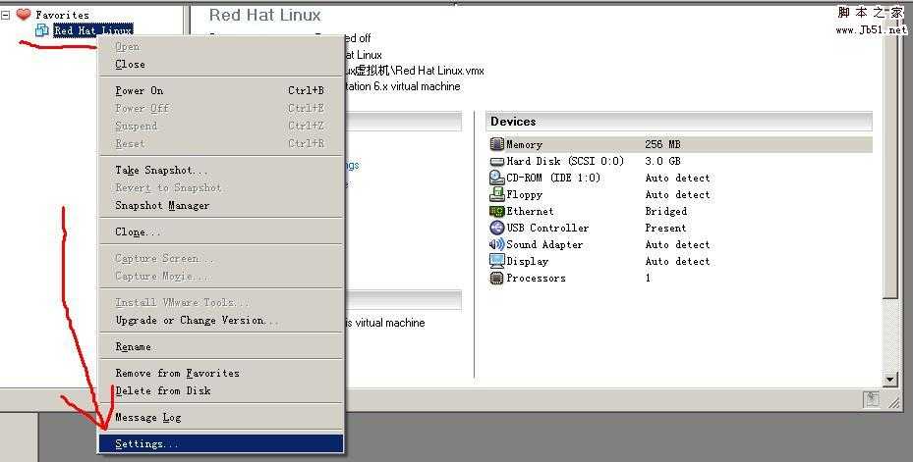Select the Floppy drive icon
This screenshot has height=462, width=913.
496,194
